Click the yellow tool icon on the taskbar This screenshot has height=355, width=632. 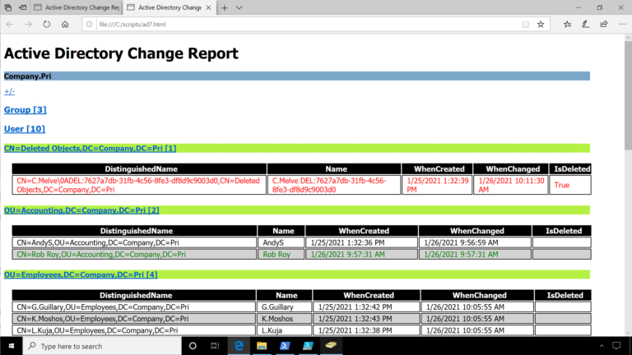(331, 345)
